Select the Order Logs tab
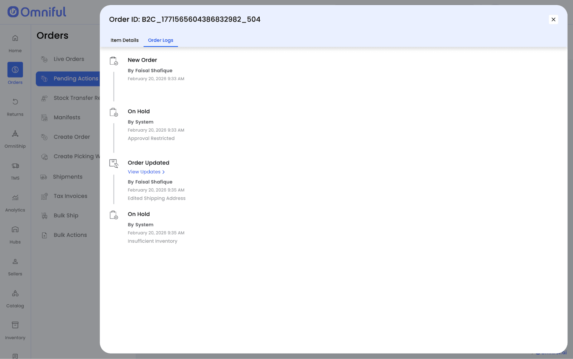 [160, 40]
